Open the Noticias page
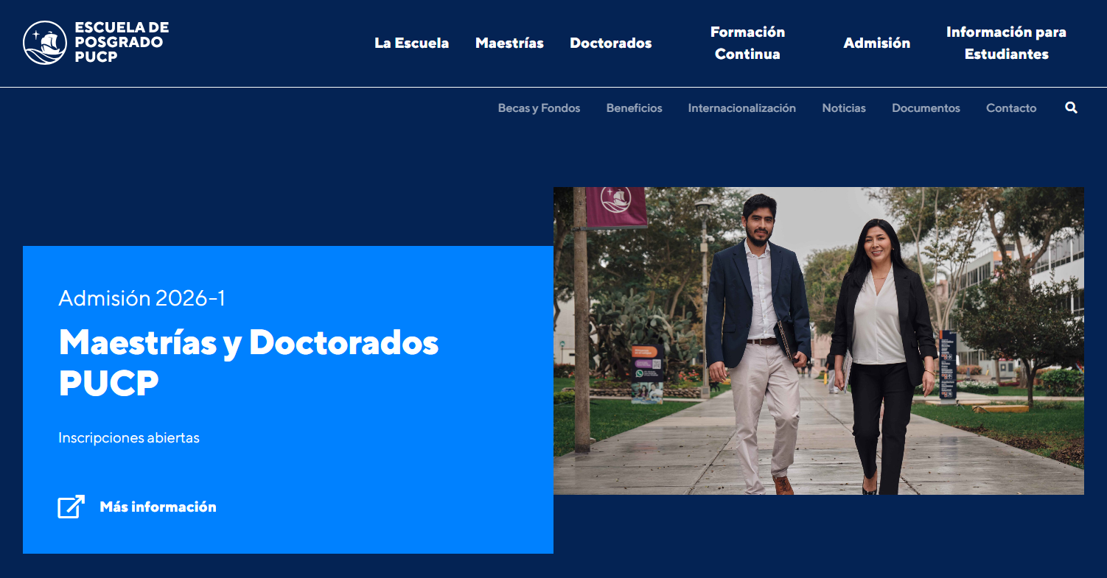Screen dimensions: 1107x578 [844, 108]
